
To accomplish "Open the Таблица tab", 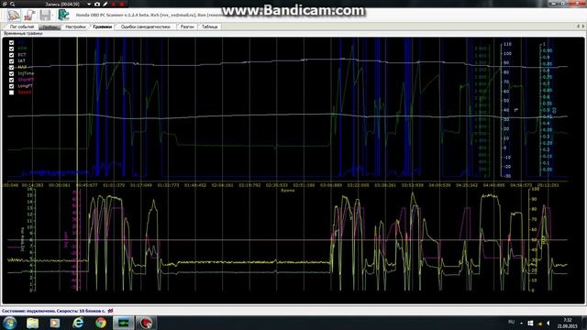I will (x=209, y=27).
